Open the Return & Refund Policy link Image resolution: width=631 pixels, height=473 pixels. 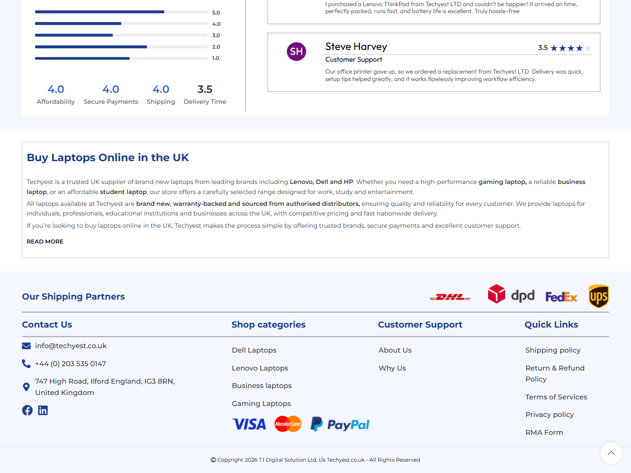[x=555, y=374]
